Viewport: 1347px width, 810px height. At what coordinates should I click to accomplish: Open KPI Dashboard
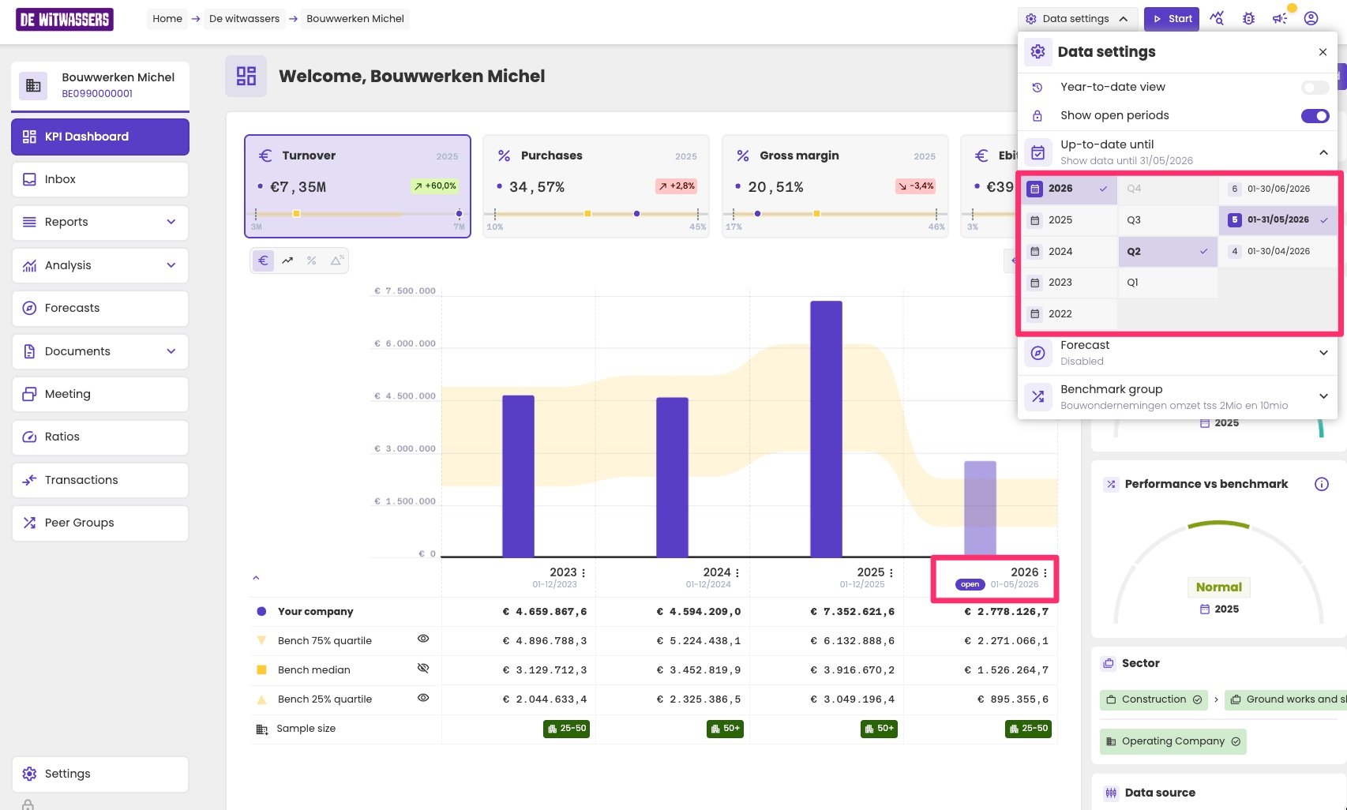coord(100,137)
